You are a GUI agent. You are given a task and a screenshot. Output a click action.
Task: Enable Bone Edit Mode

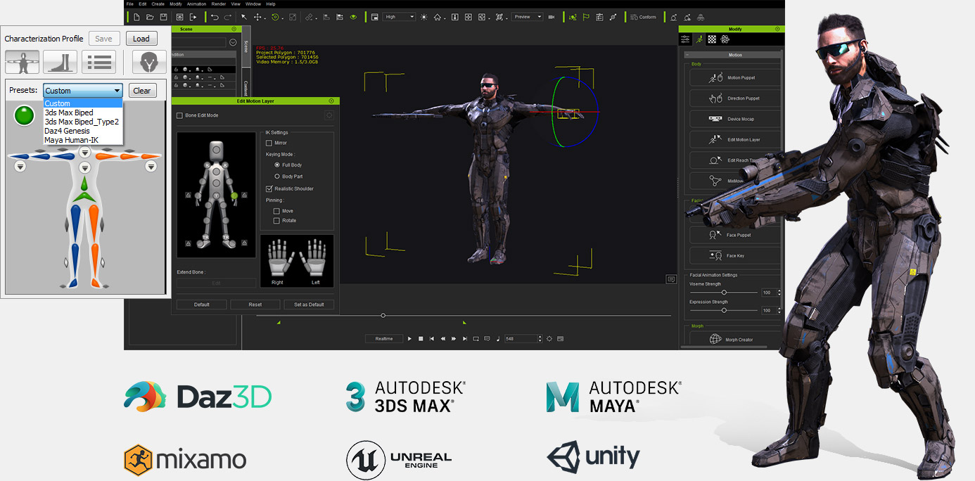point(179,115)
